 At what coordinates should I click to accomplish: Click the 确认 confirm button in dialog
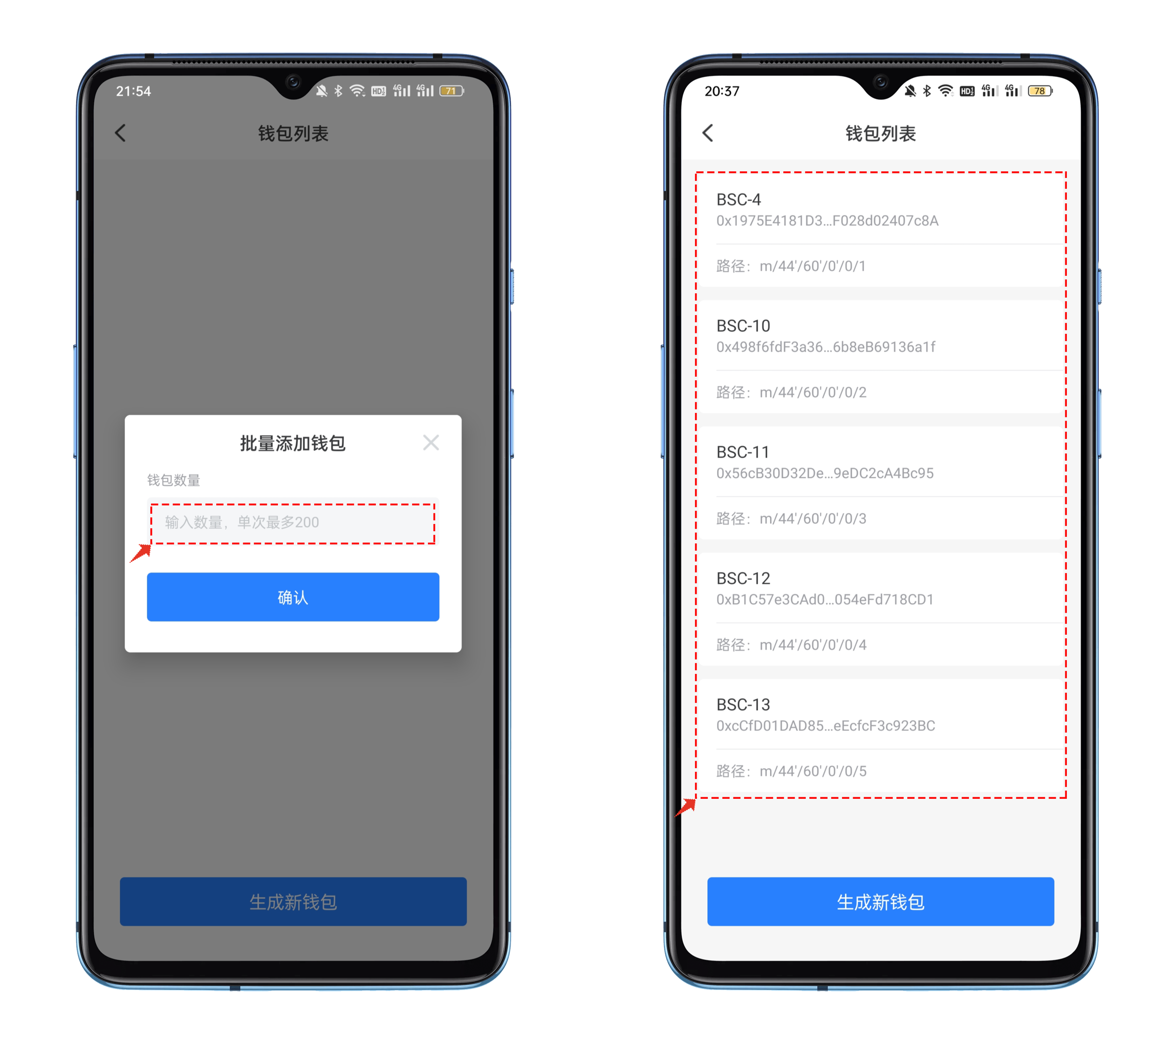[293, 594]
